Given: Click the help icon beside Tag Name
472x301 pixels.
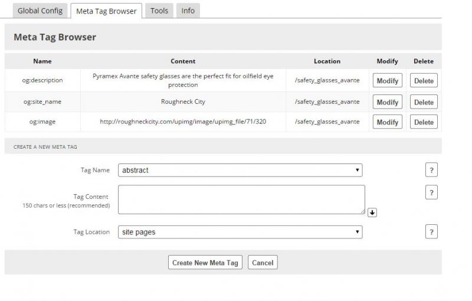Looking at the screenshot, I should point(431,170).
